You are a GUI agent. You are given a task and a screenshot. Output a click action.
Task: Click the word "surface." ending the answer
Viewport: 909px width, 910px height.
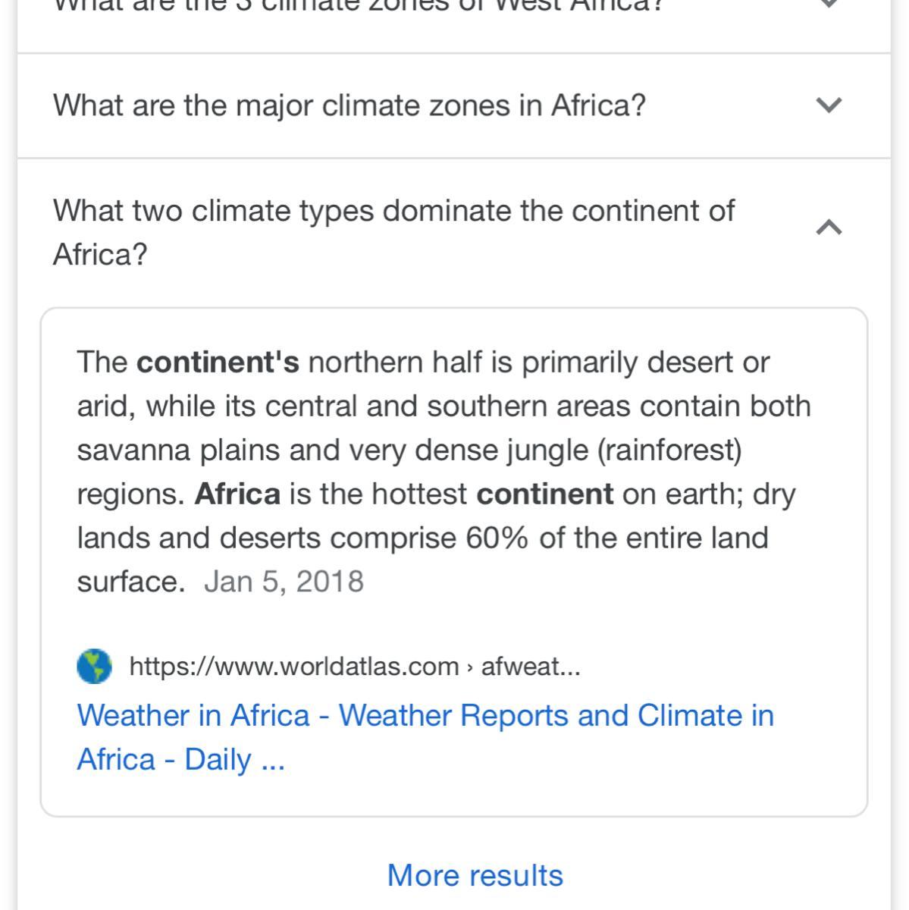coord(130,582)
